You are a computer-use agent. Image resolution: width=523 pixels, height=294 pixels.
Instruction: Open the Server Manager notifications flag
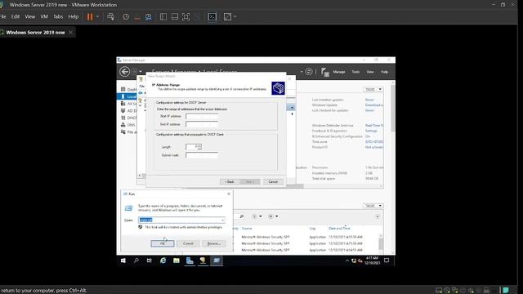click(324, 72)
